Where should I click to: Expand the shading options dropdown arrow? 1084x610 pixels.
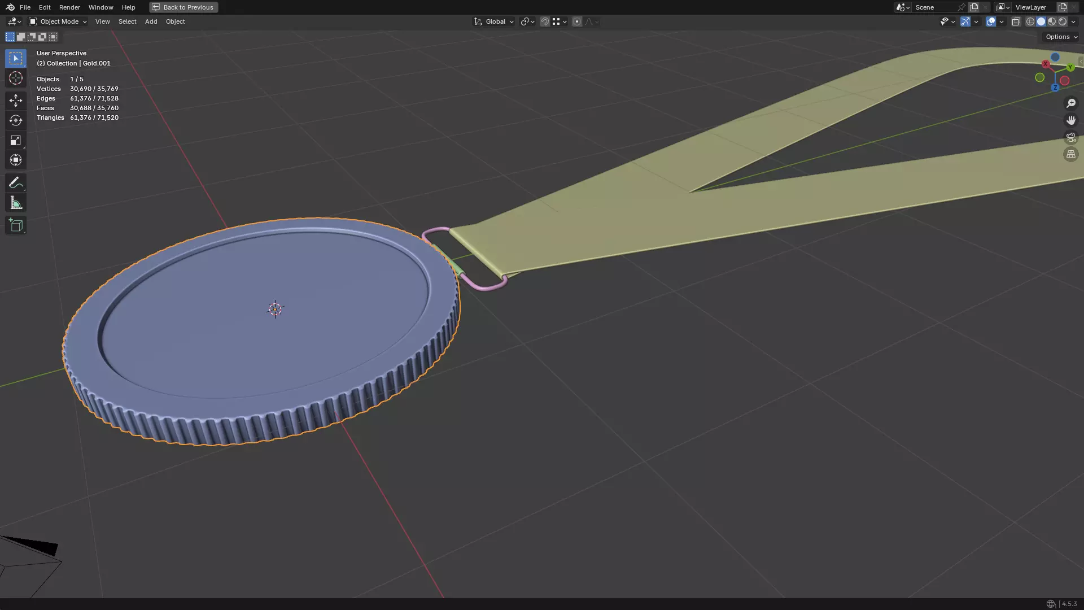tap(1073, 21)
